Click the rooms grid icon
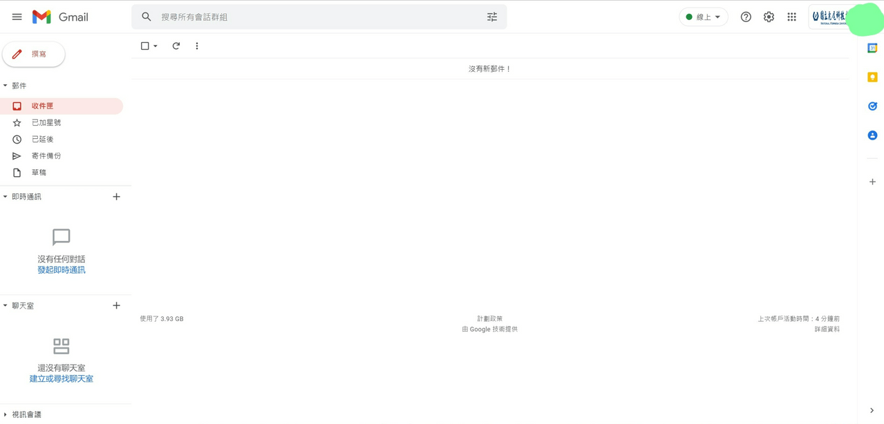This screenshot has width=884, height=424. tap(62, 346)
